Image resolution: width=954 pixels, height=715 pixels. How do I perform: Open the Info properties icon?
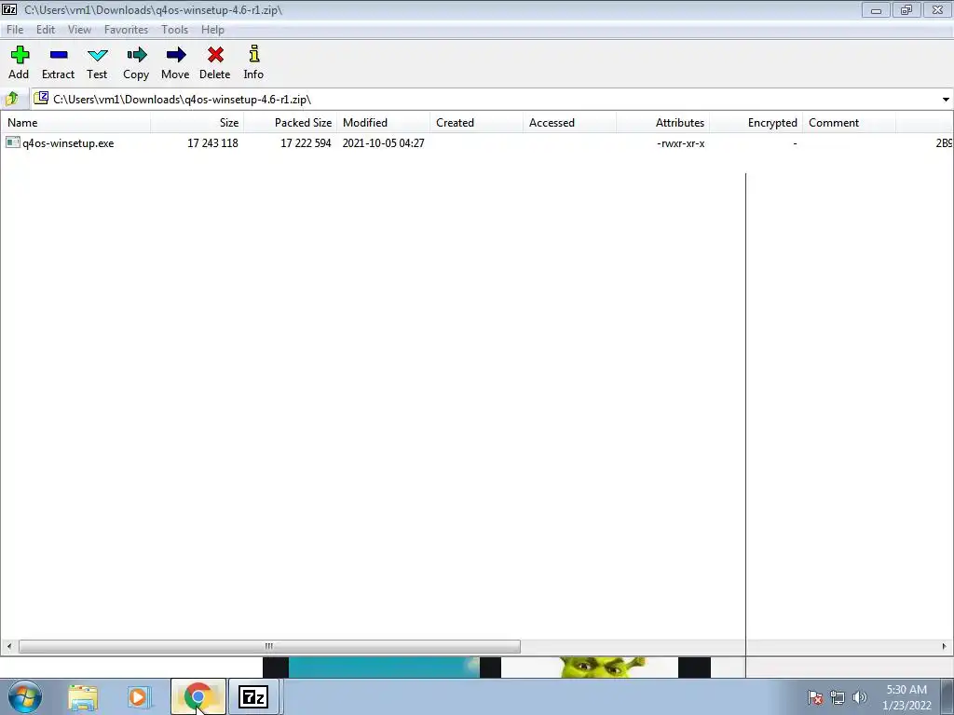[253, 54]
